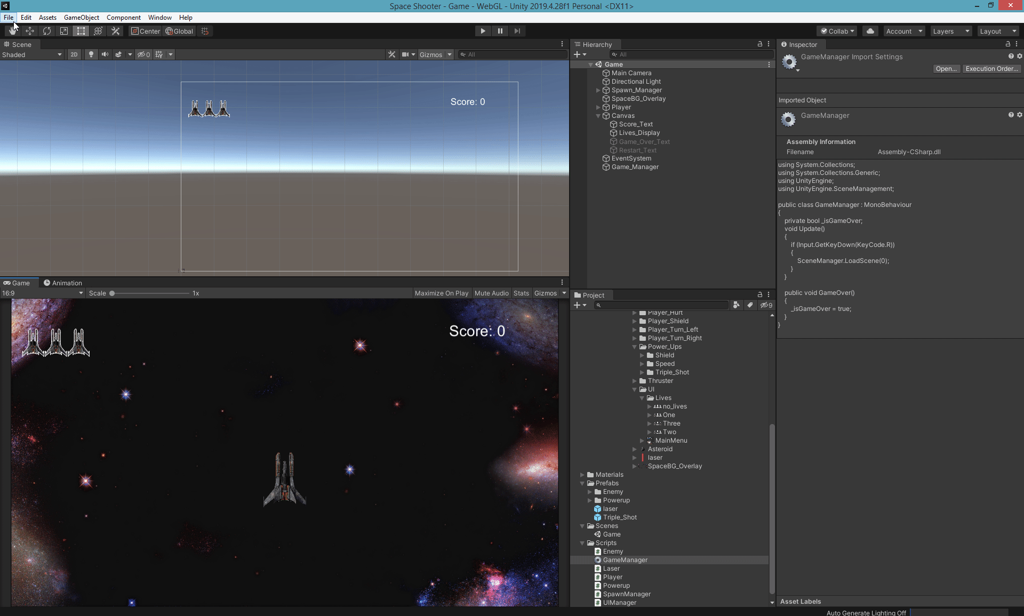1024x616 pixels.
Task: Lock the Inspector panel
Action: [1007, 44]
